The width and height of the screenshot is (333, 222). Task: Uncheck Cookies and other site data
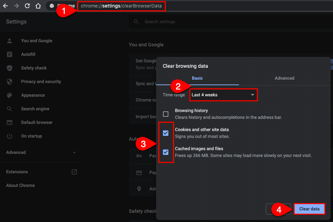[166, 133]
